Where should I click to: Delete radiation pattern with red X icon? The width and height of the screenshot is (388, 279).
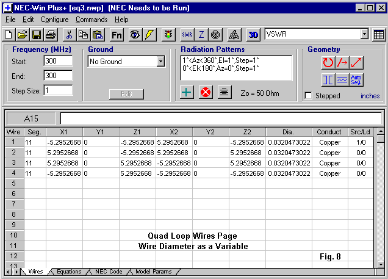coord(206,92)
